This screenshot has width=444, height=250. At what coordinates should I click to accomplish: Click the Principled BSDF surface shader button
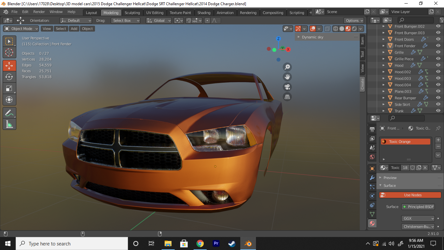click(x=418, y=207)
